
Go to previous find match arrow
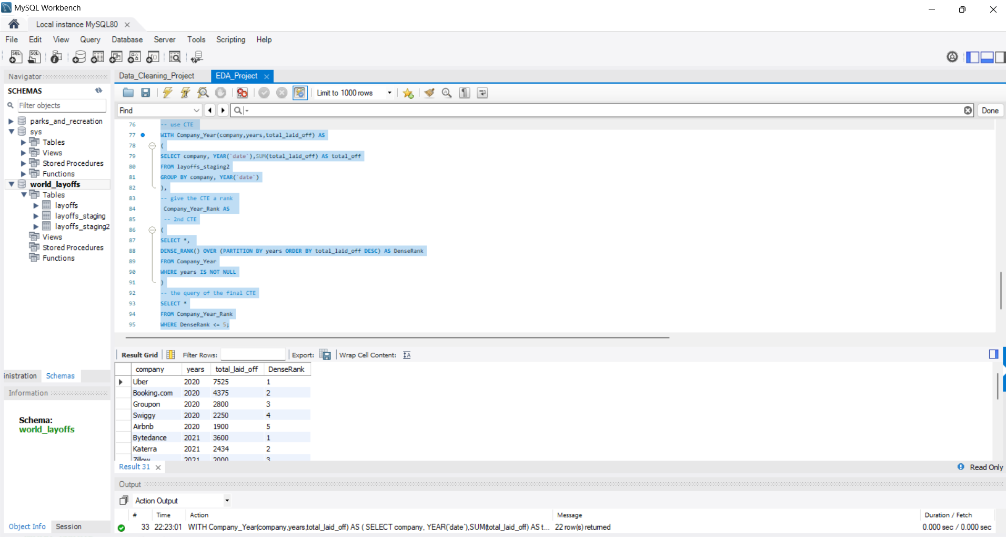(x=210, y=111)
